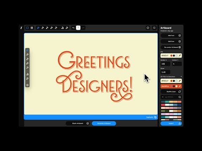This screenshot has width=202, height=151.
Task: Click the Shuffle Color button
Action: pyautogui.click(x=171, y=92)
